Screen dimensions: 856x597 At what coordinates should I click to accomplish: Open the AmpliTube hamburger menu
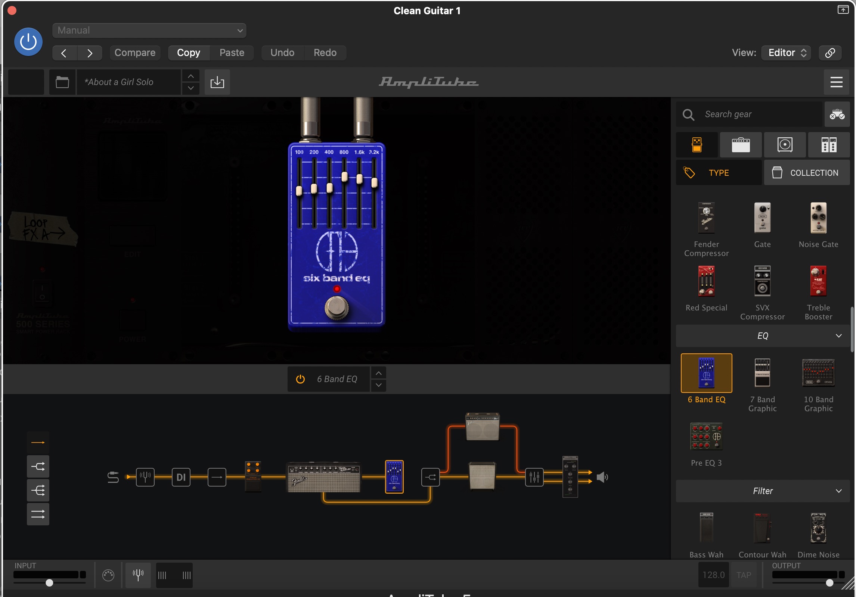[x=837, y=82]
